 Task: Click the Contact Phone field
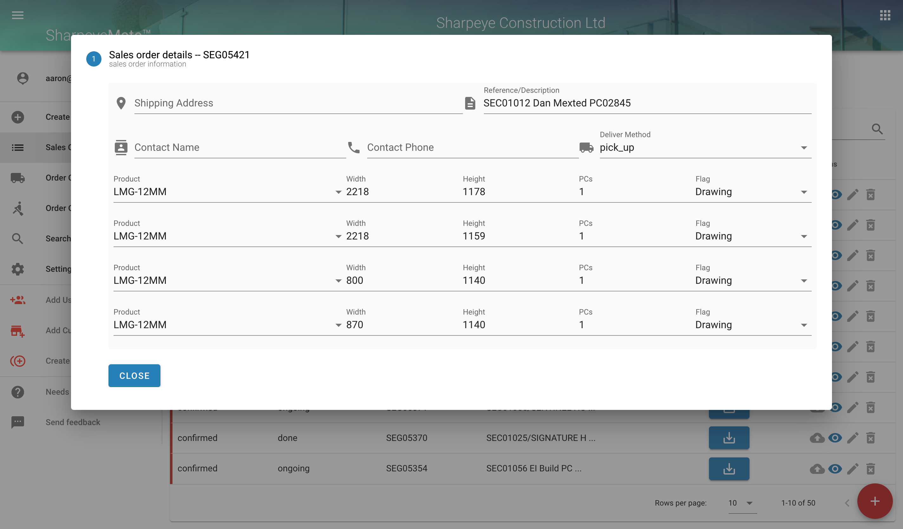(x=472, y=148)
